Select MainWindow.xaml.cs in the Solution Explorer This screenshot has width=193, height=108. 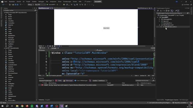[171, 27]
